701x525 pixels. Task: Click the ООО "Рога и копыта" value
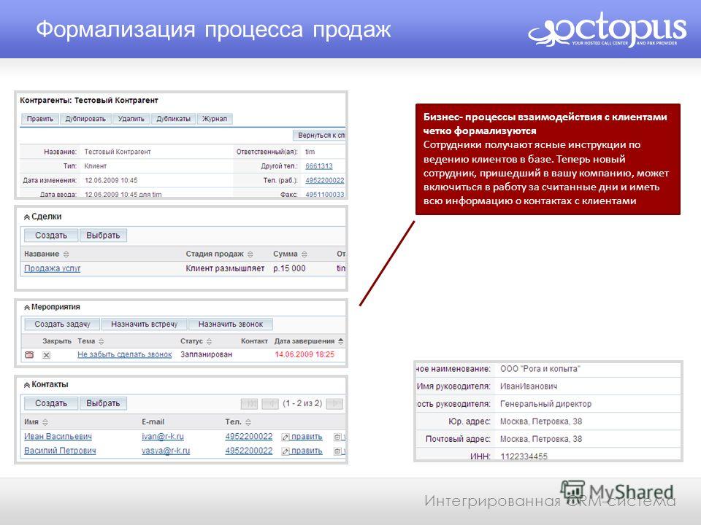(540, 369)
